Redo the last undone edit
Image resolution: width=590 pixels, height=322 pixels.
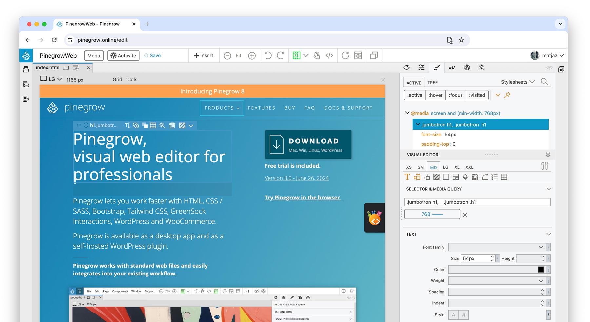[x=280, y=55]
